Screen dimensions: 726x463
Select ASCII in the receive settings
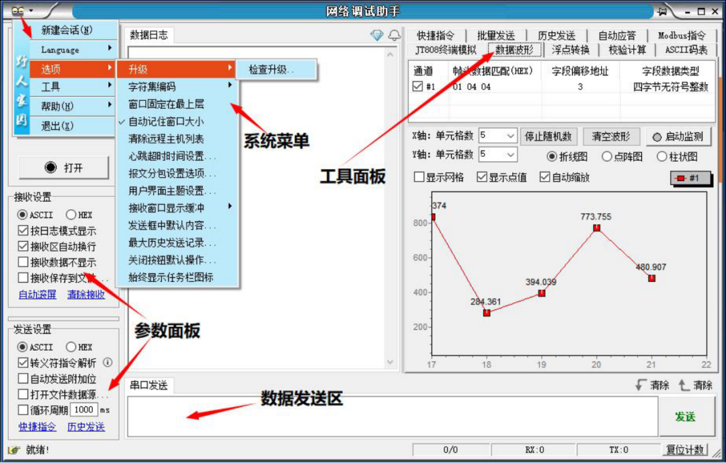tap(22, 215)
